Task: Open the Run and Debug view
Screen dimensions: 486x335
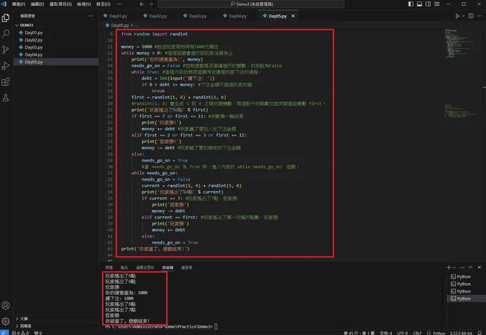Action: pyautogui.click(x=7, y=65)
